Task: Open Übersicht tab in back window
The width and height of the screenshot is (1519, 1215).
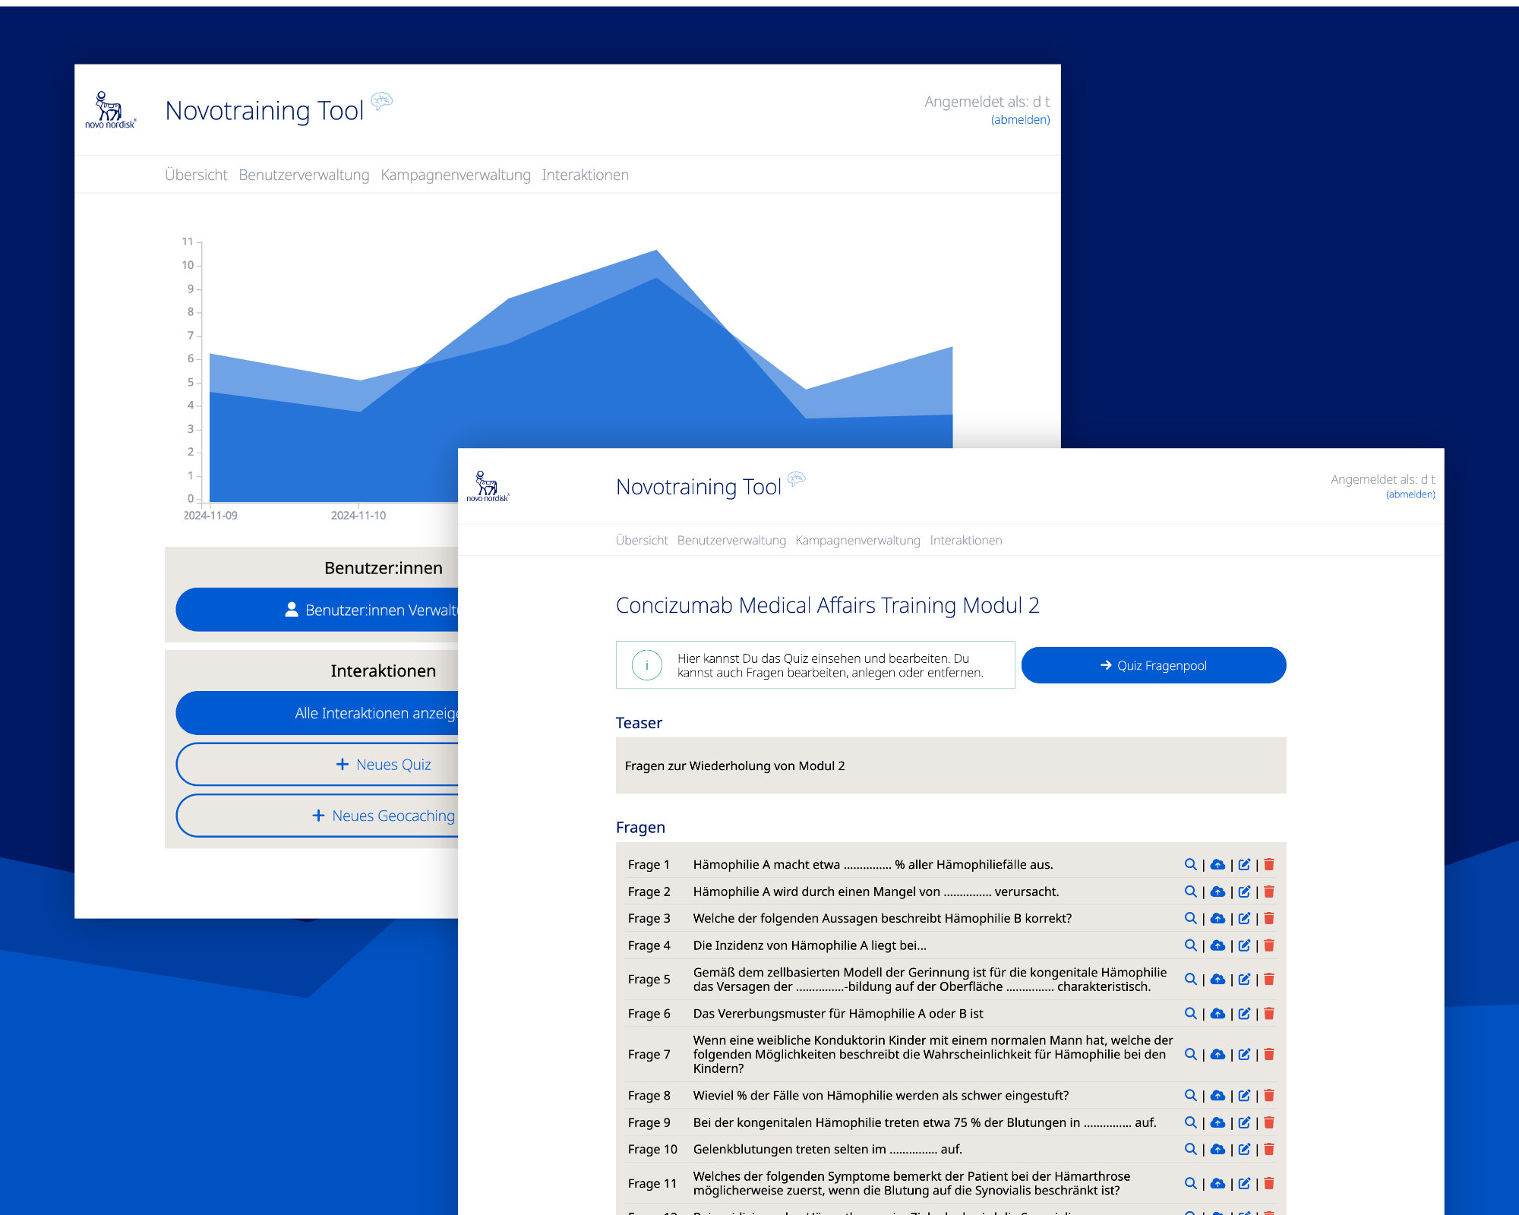Action: (x=196, y=175)
